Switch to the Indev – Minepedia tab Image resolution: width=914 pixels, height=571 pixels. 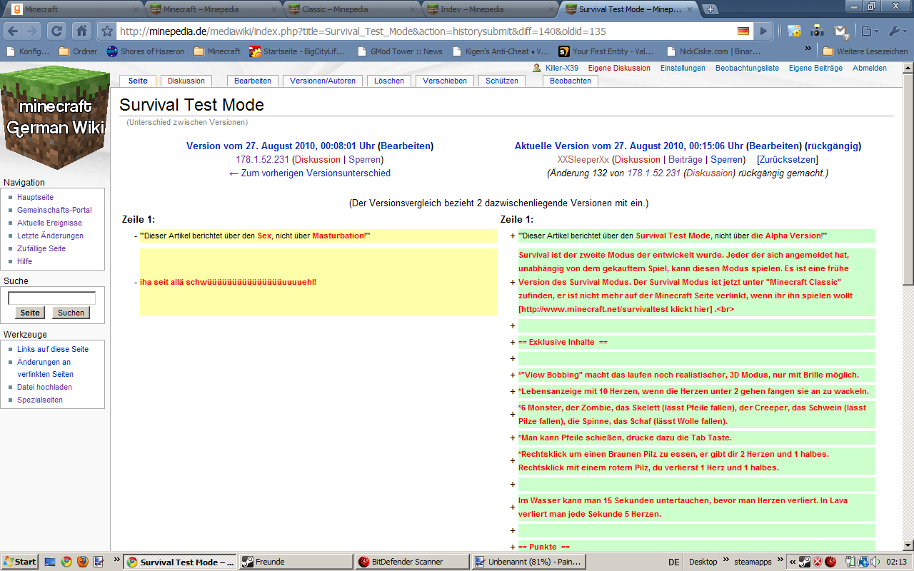tap(486, 9)
